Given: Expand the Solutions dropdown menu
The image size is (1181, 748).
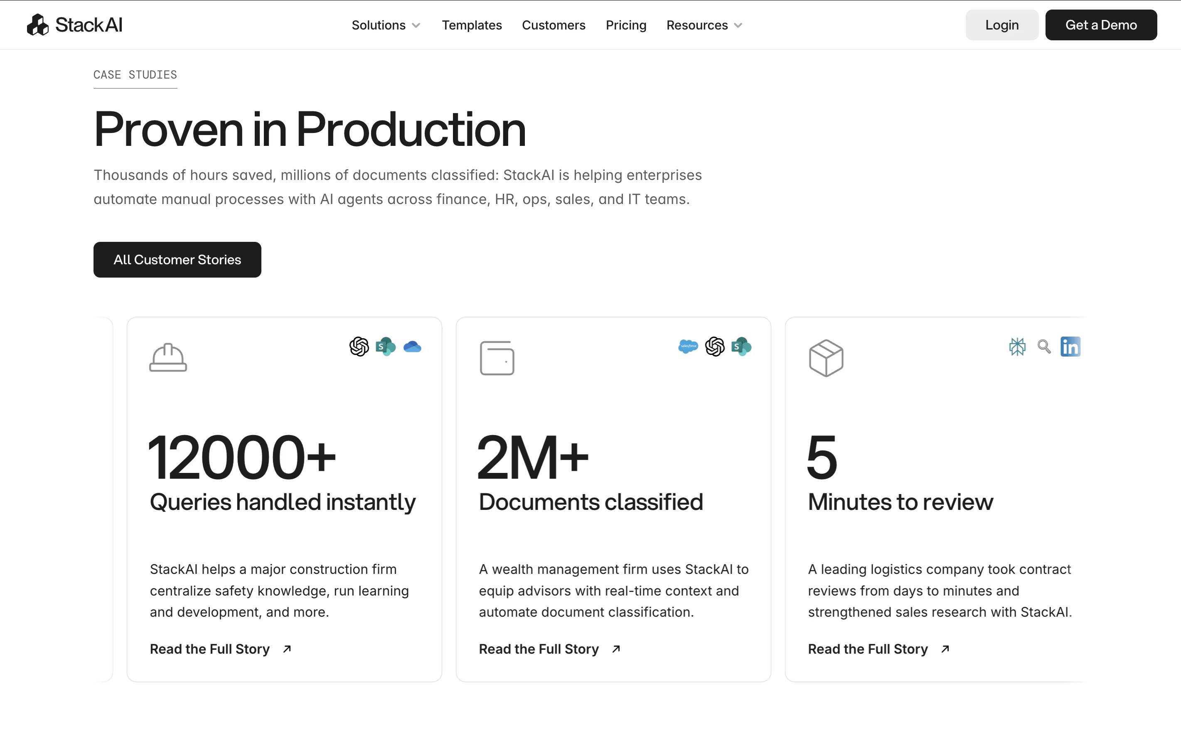Looking at the screenshot, I should point(379,25).
